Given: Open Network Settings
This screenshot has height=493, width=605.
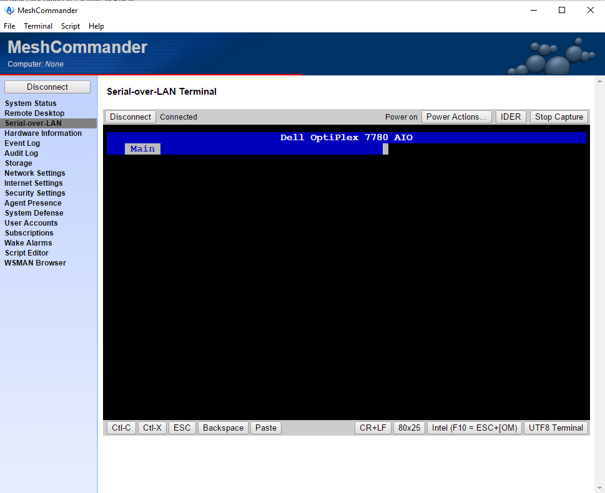Looking at the screenshot, I should (35, 173).
